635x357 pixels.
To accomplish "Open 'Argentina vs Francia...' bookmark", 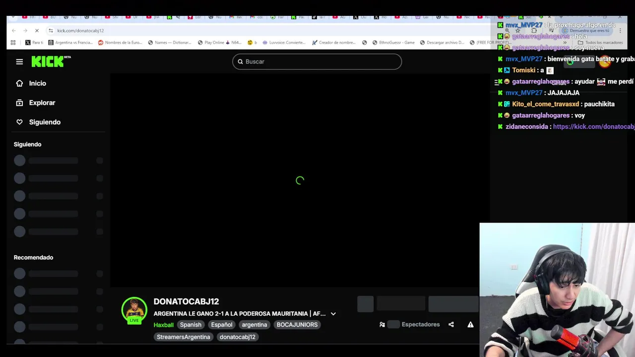I will (70, 43).
